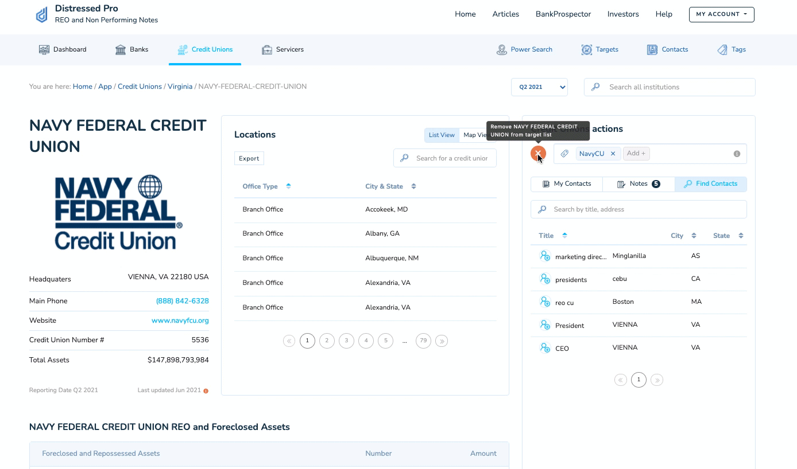Open Dashboard icon in nav bar

(x=44, y=49)
